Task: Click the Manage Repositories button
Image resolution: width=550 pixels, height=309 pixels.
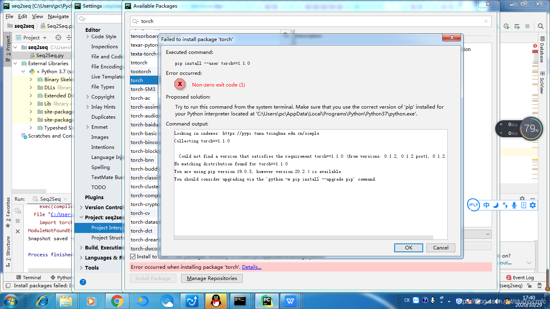Action: point(212,278)
